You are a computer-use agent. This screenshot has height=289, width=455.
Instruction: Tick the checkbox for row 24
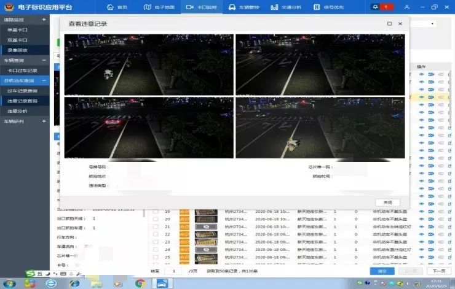[x=156, y=249]
